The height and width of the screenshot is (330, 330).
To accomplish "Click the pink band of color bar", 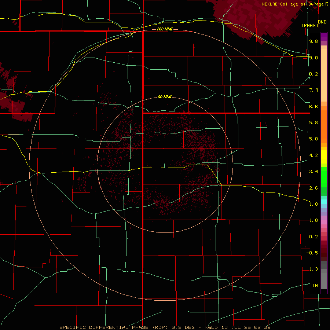I will [324, 222].
